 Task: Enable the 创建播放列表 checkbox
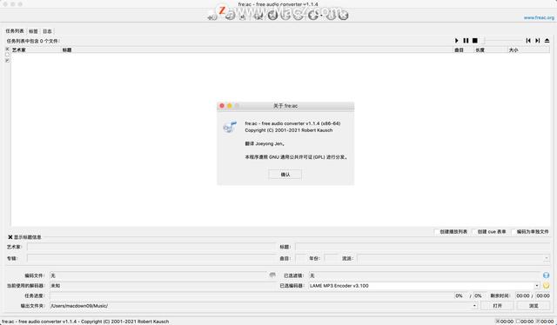437,232
